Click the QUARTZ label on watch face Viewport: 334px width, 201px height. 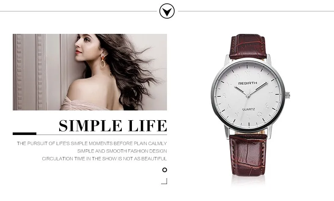248,109
